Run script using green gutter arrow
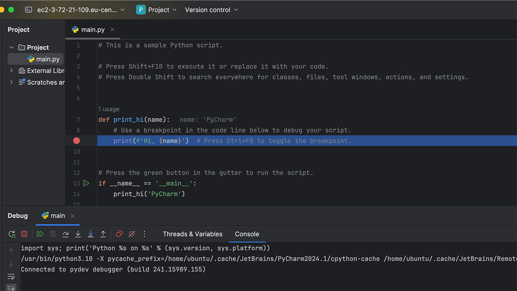The width and height of the screenshot is (517, 291). click(86, 183)
